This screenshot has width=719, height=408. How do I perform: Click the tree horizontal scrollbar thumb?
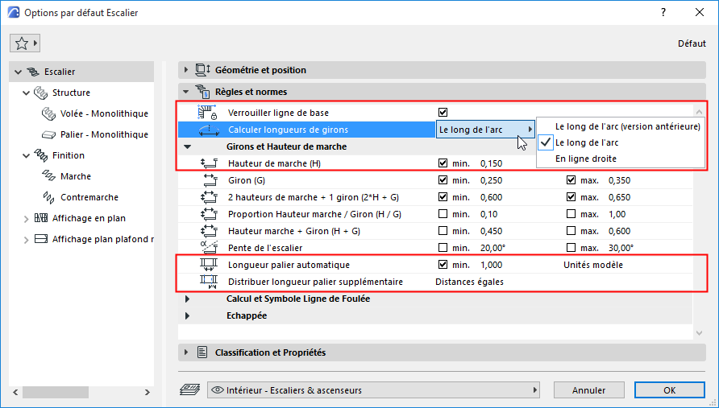[x=56, y=392]
